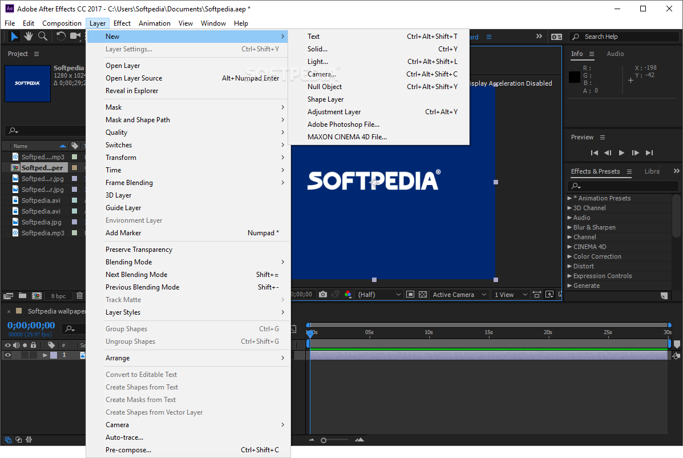The height and width of the screenshot is (458, 683).
Task: Take a snapshot with the camera icon
Action: click(322, 295)
